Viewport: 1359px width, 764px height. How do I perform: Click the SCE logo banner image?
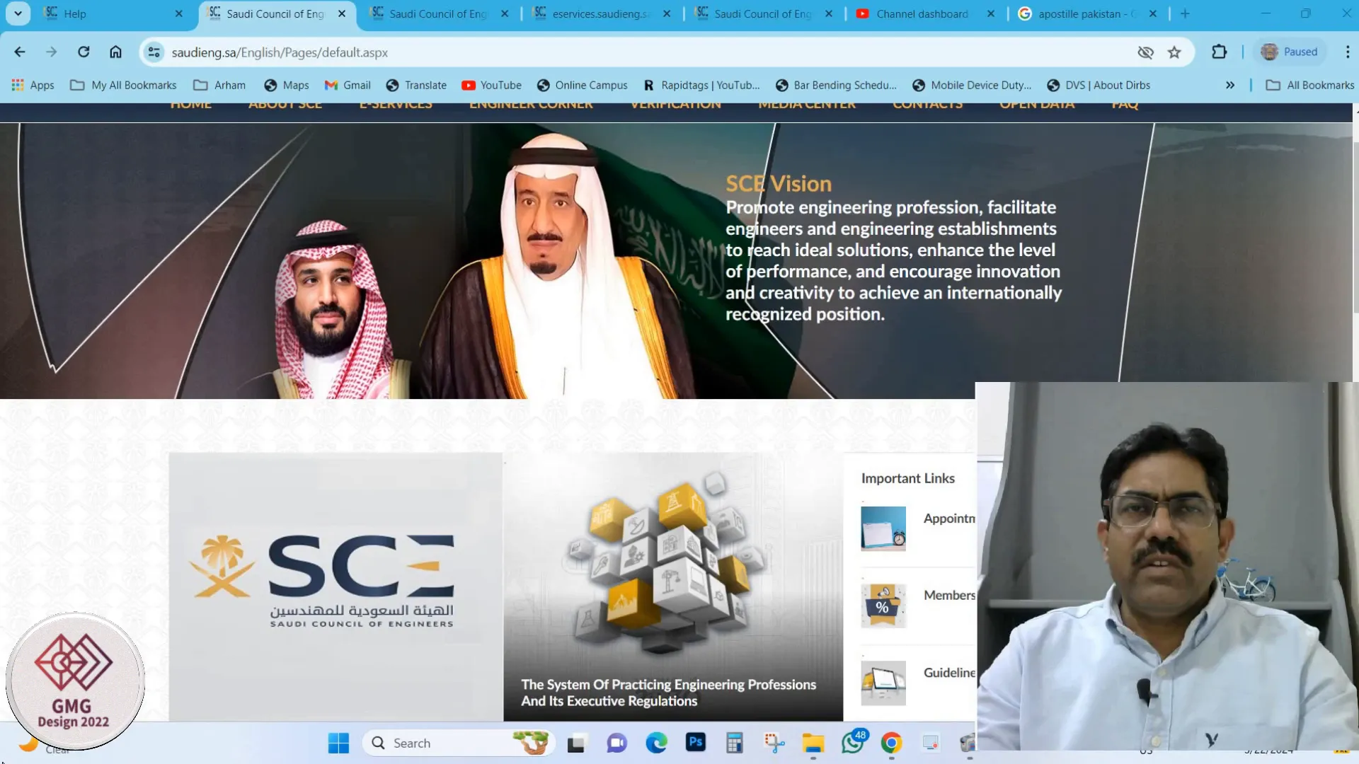[336, 586]
